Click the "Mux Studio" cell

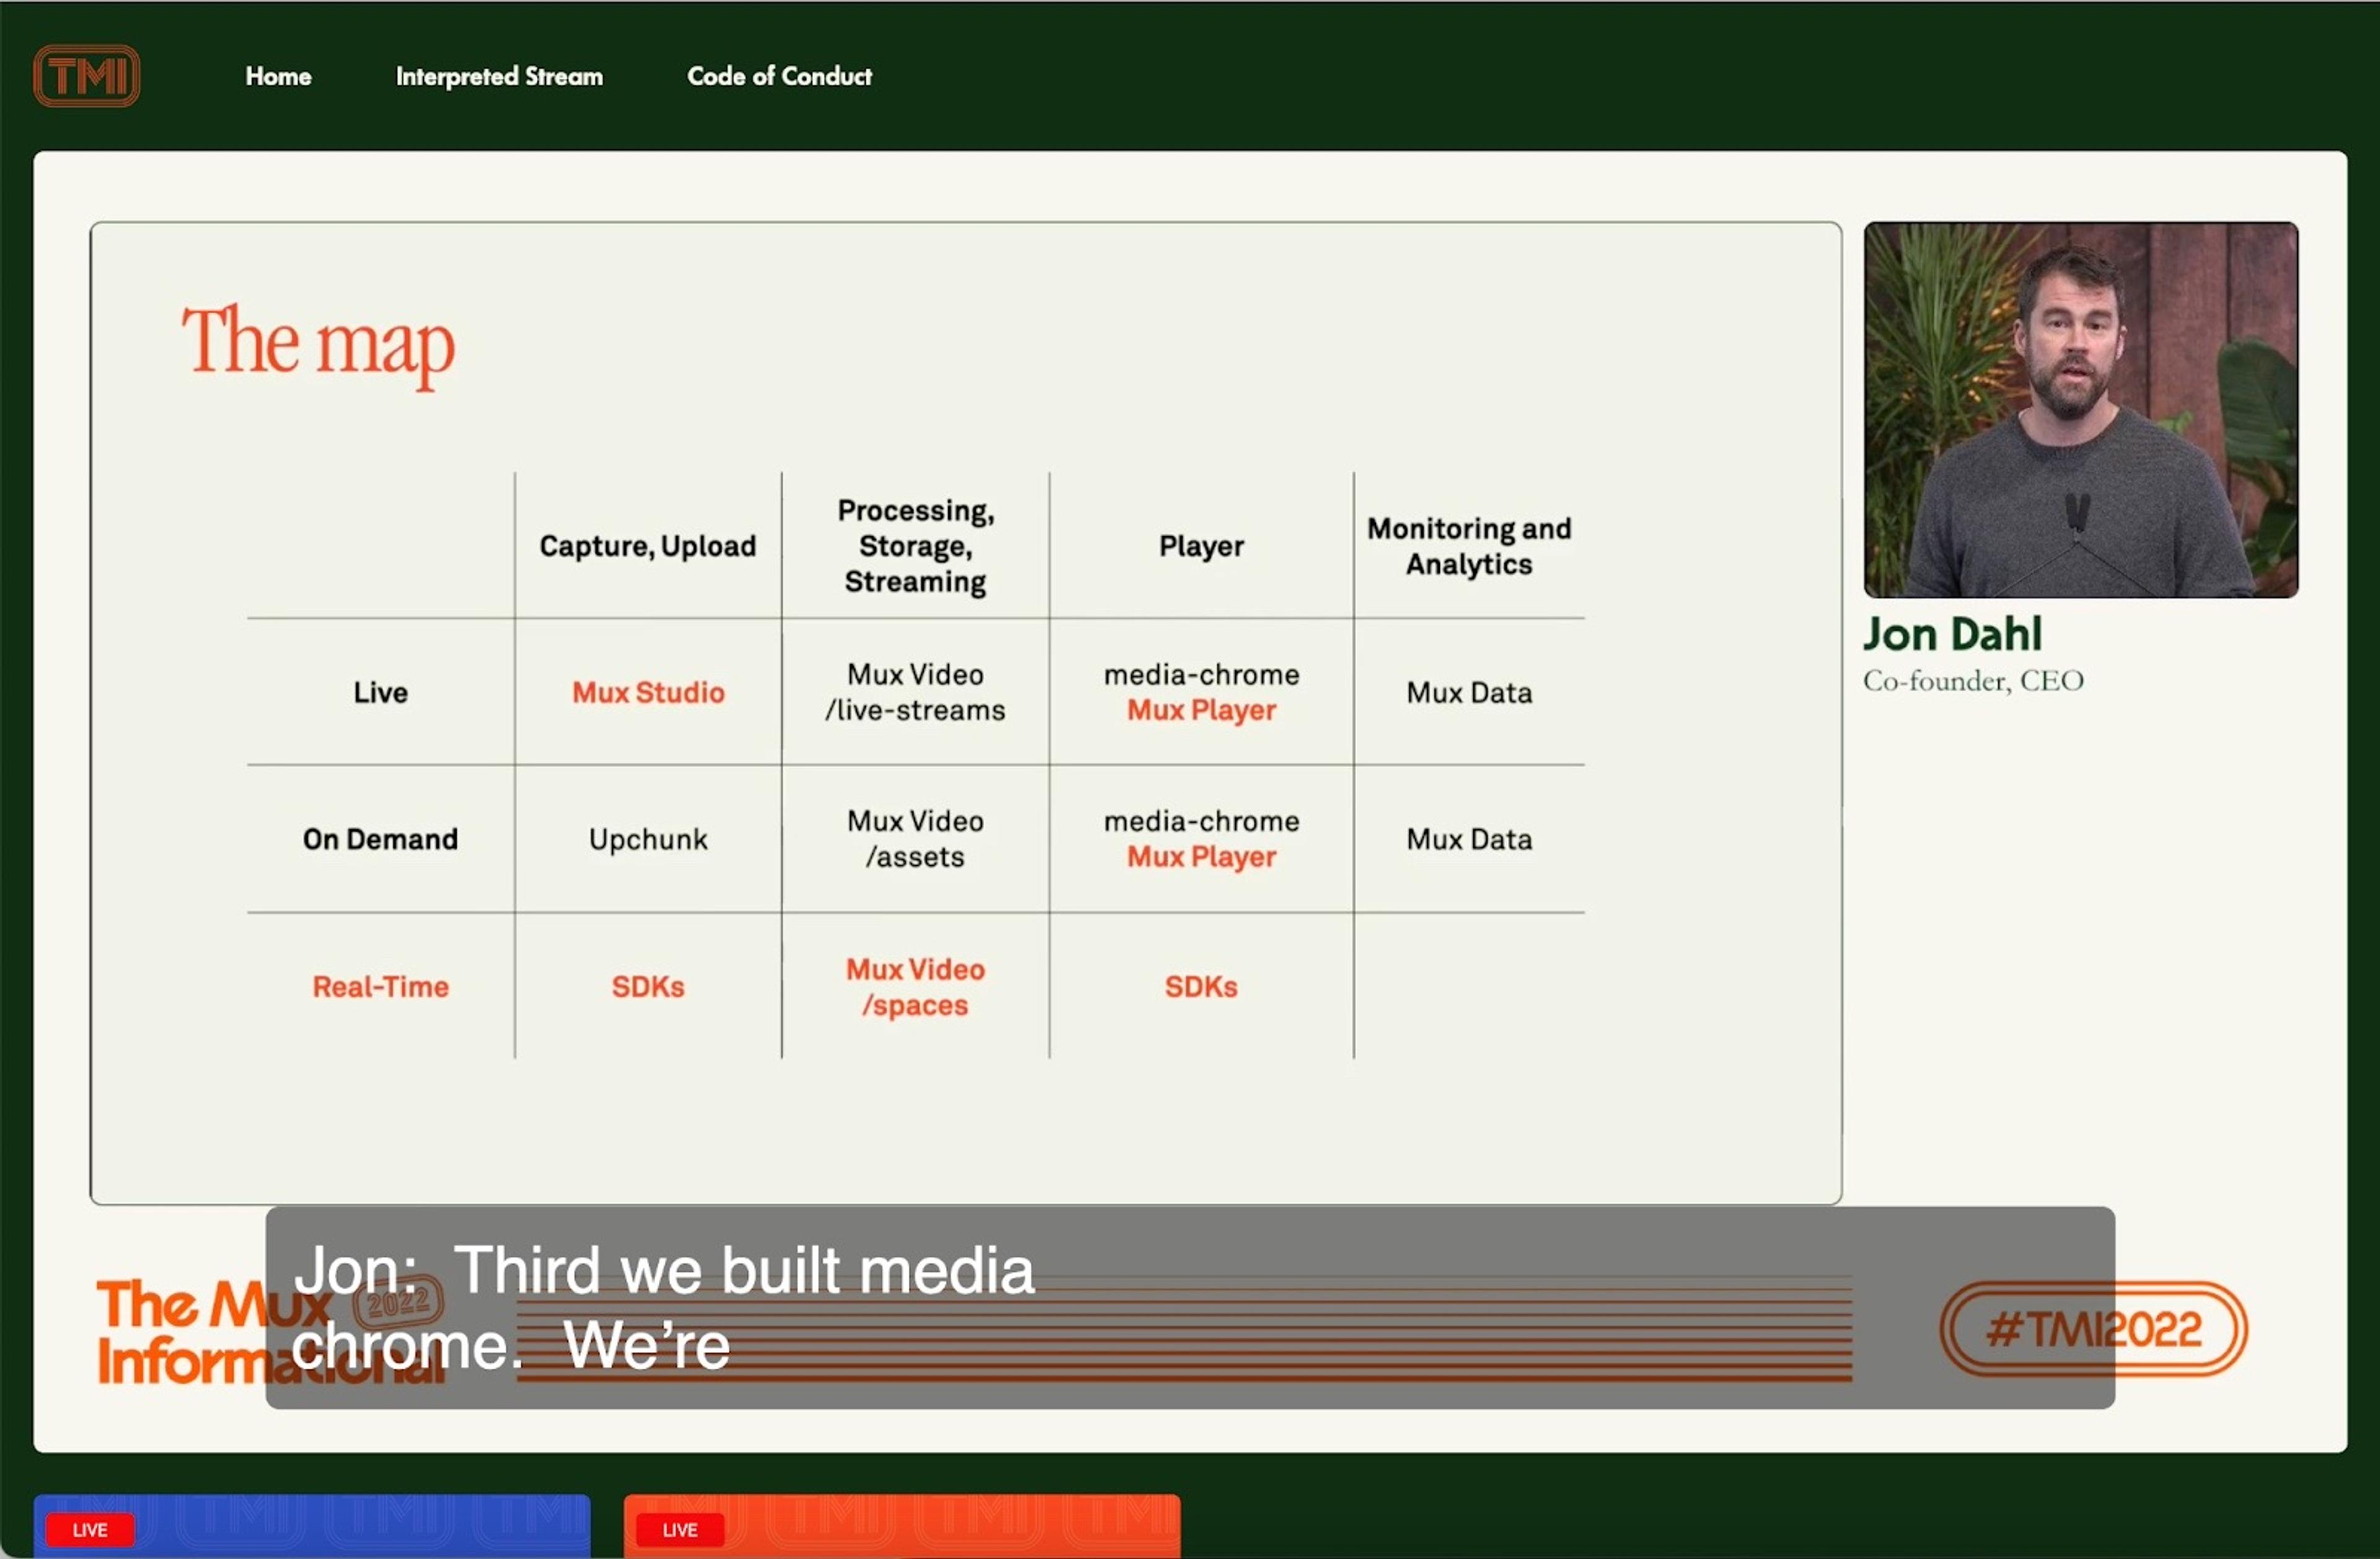(648, 692)
